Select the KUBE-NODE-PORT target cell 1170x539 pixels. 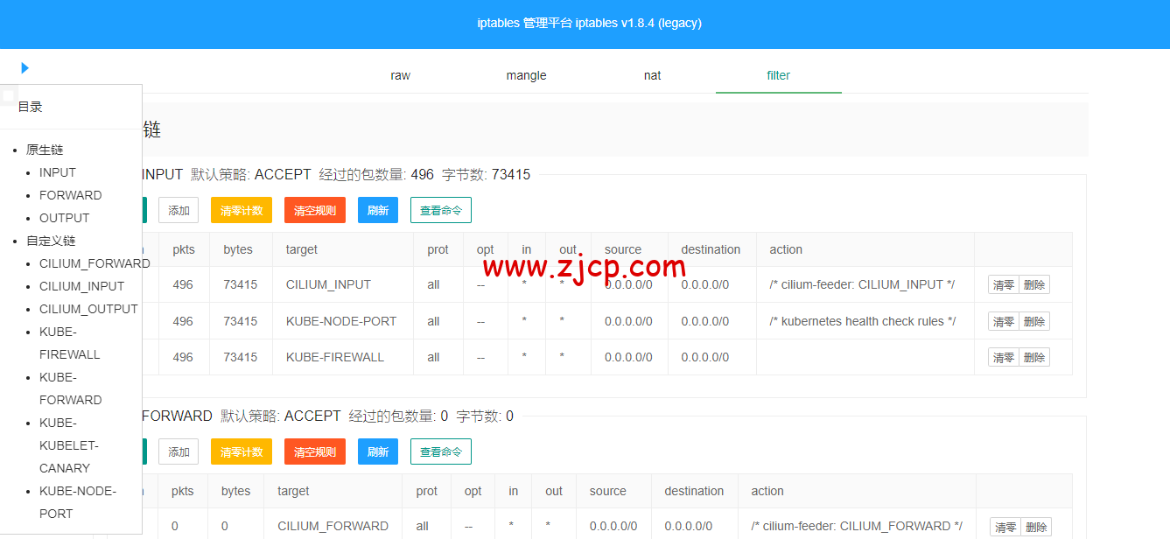click(x=343, y=321)
